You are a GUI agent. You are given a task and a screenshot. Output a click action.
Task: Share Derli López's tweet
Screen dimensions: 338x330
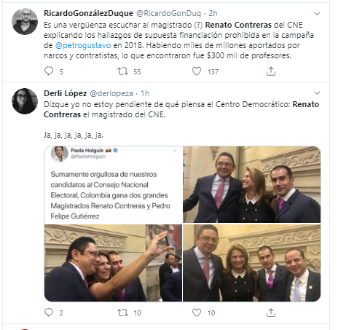[271, 313]
